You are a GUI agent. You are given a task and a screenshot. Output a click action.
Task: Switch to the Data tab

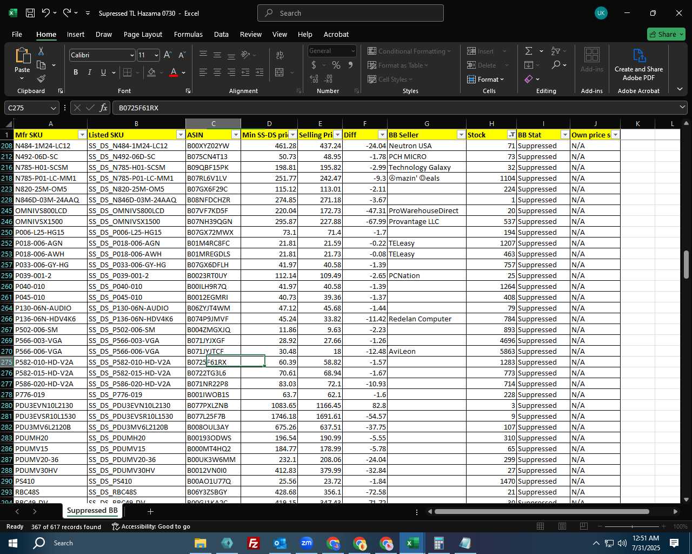(221, 34)
